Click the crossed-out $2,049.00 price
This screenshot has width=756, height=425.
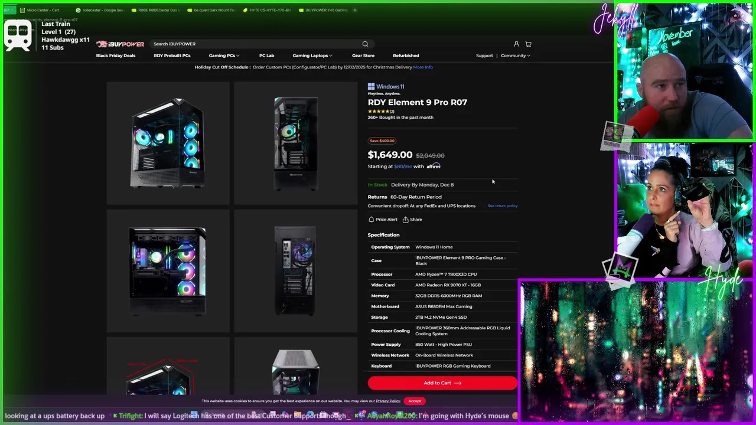[431, 156]
